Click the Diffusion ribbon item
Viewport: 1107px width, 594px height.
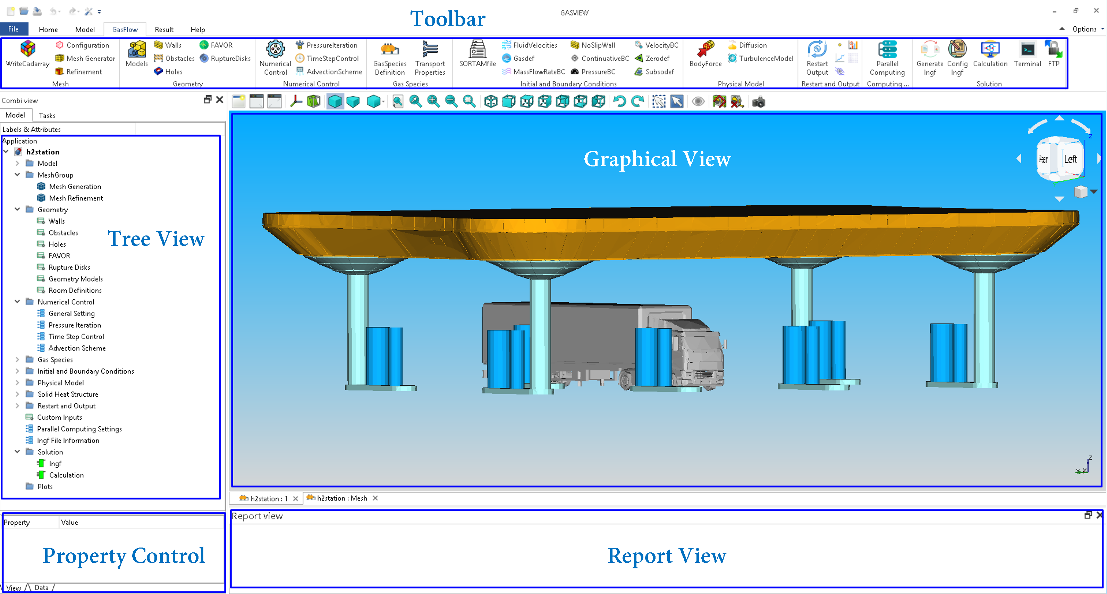747,45
